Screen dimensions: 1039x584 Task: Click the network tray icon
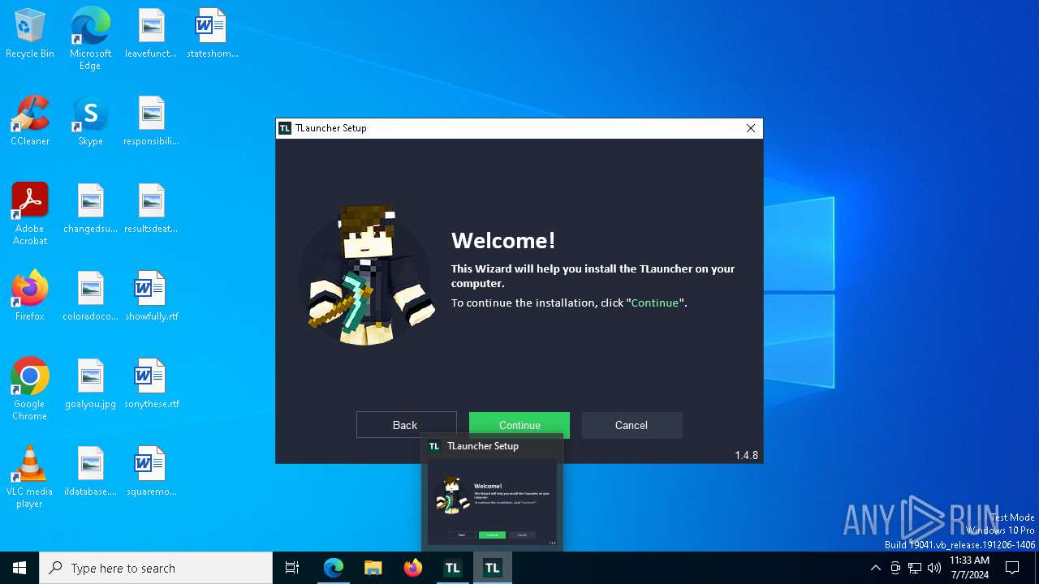[x=915, y=568]
